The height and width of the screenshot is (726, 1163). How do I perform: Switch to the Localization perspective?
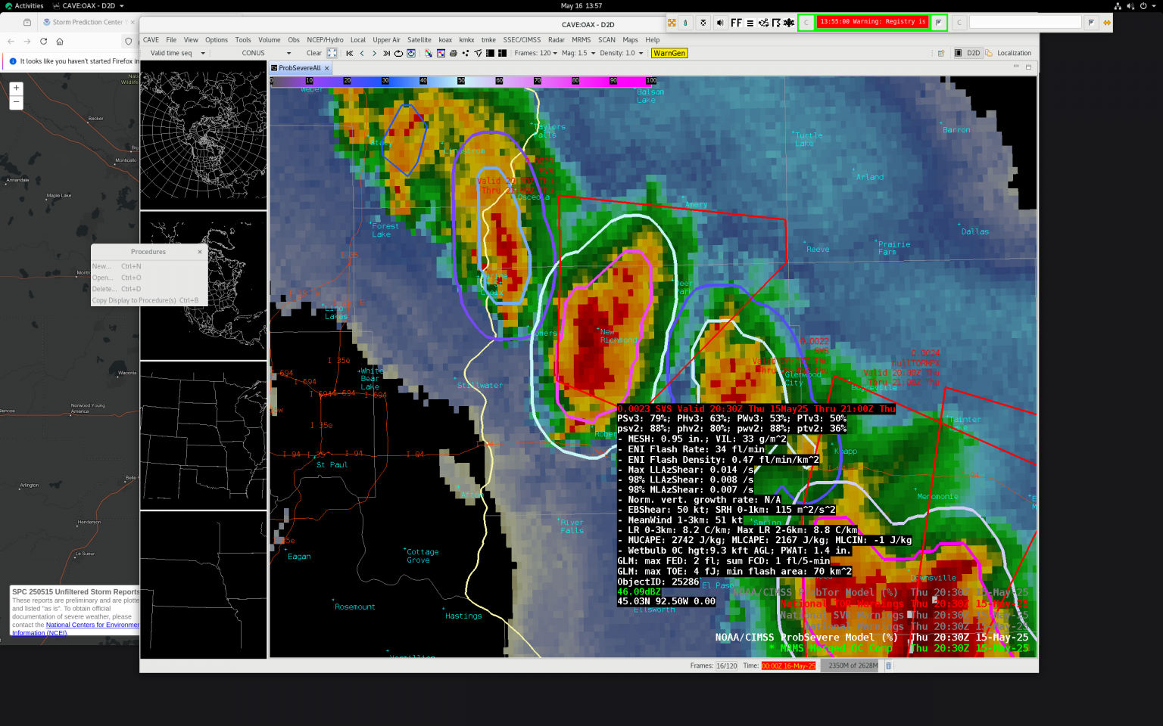click(1009, 53)
